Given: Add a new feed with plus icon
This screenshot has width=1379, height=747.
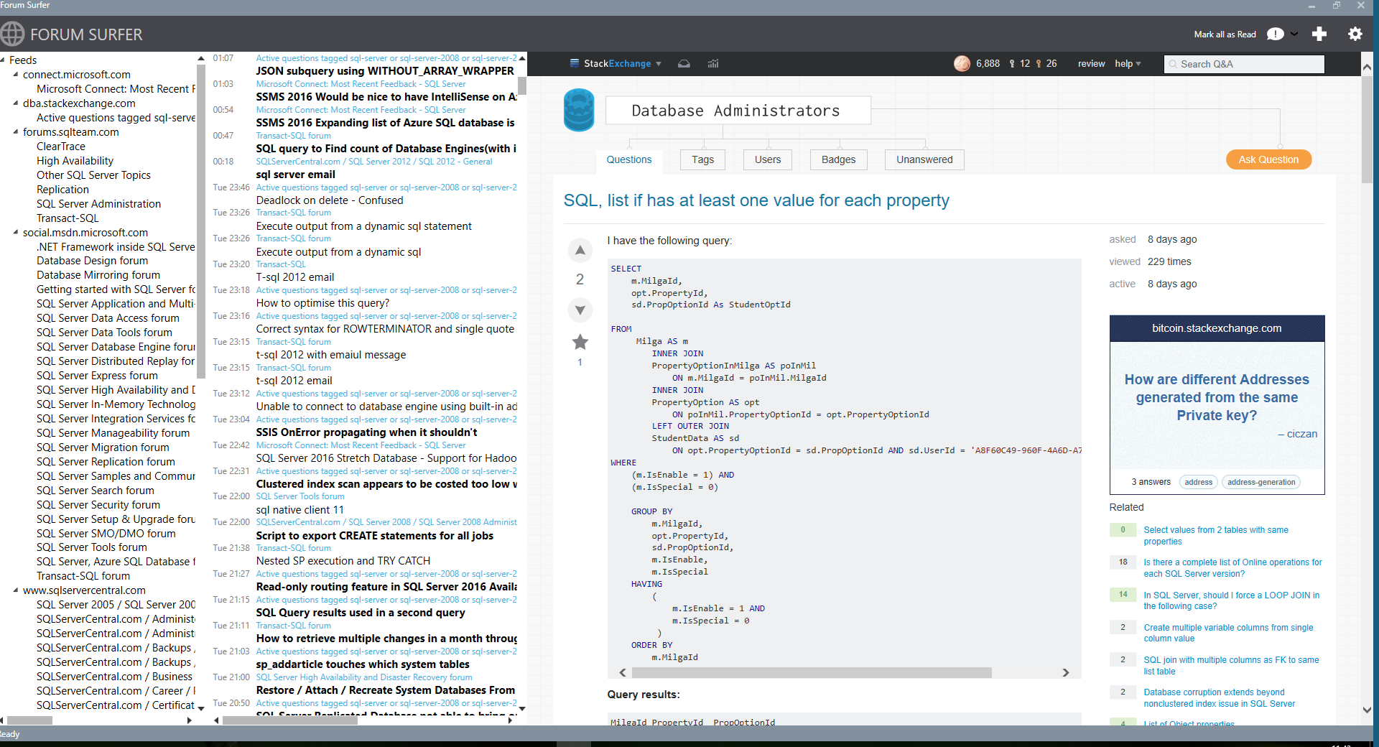Looking at the screenshot, I should point(1319,34).
